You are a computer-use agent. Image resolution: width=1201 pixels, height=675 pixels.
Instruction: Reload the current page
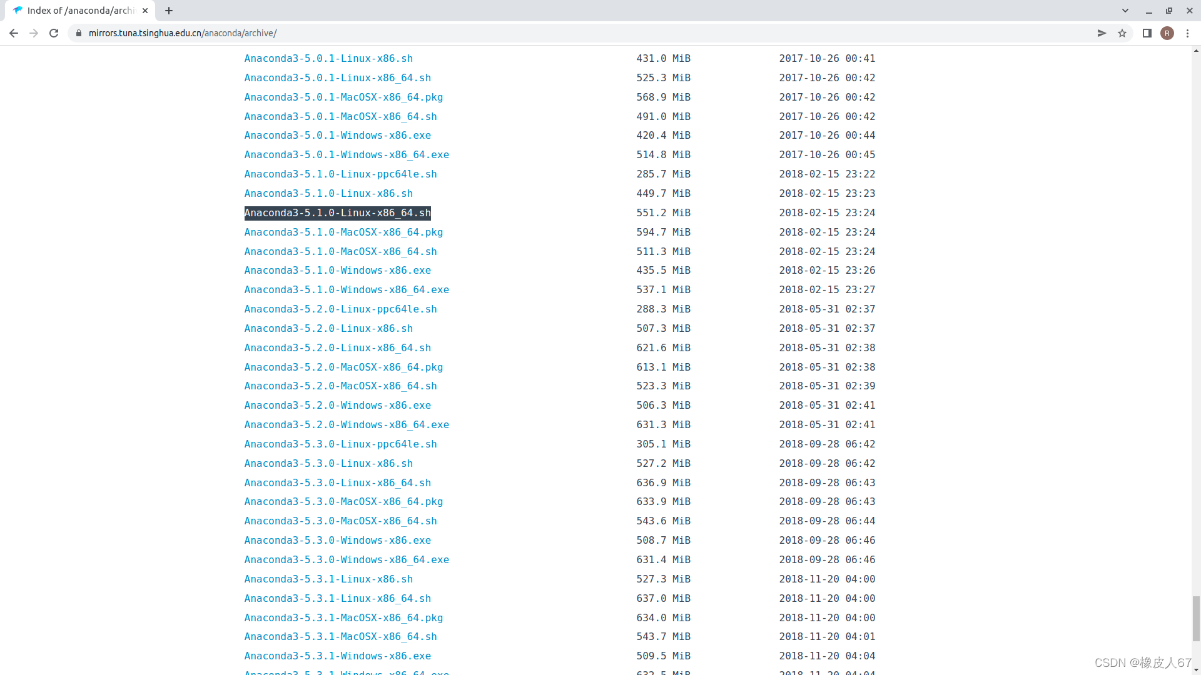54,33
